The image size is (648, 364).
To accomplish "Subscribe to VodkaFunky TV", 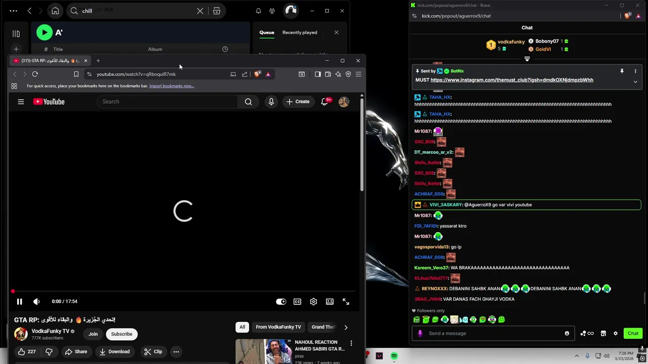I will tap(121, 334).
